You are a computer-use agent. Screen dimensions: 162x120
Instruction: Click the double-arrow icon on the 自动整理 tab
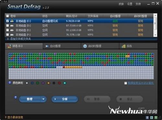[x=47, y=46]
